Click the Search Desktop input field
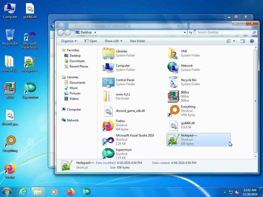Screen dimensions: 263x197 point(226,32)
